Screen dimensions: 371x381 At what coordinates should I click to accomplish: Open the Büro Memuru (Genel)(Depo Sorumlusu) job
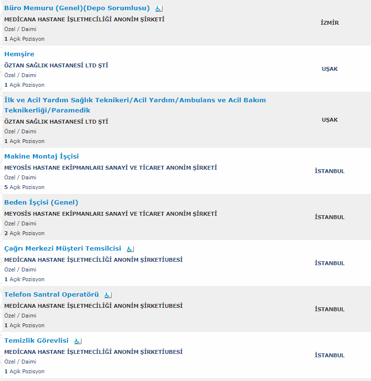(77, 8)
